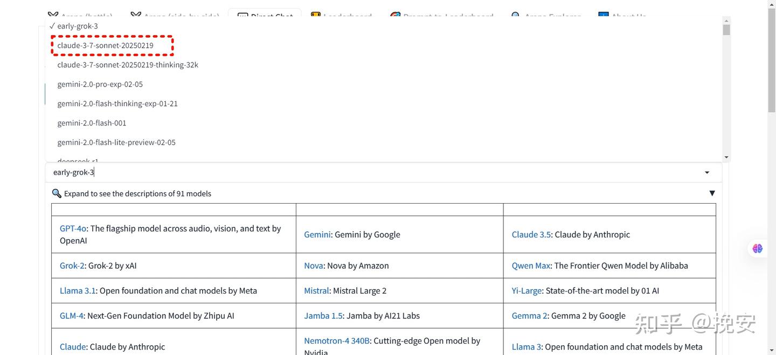Focus the early-grok-3 model search field
This screenshot has width=776, height=355.
tap(323, 172)
